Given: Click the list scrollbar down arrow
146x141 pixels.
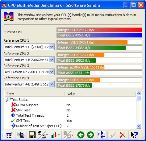Looking at the screenshot, I should tap(139, 126).
